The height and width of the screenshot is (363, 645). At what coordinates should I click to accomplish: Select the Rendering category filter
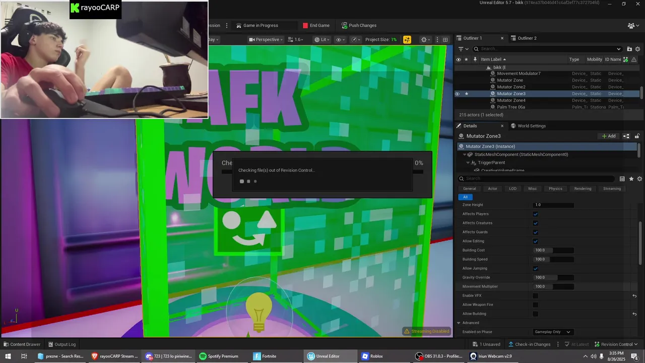[583, 189]
